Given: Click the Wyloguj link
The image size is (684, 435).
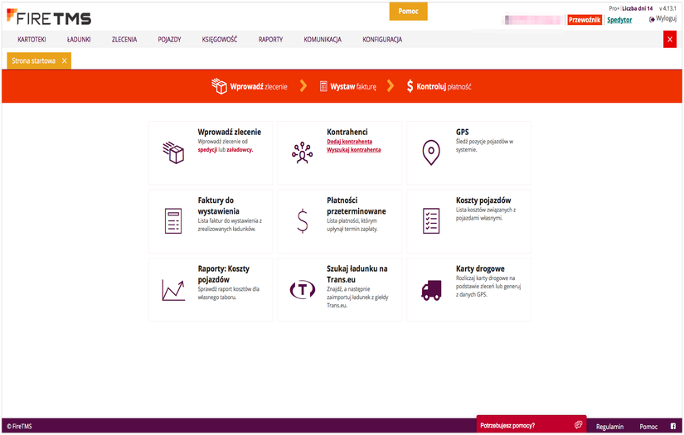Looking at the screenshot, I should (666, 18).
